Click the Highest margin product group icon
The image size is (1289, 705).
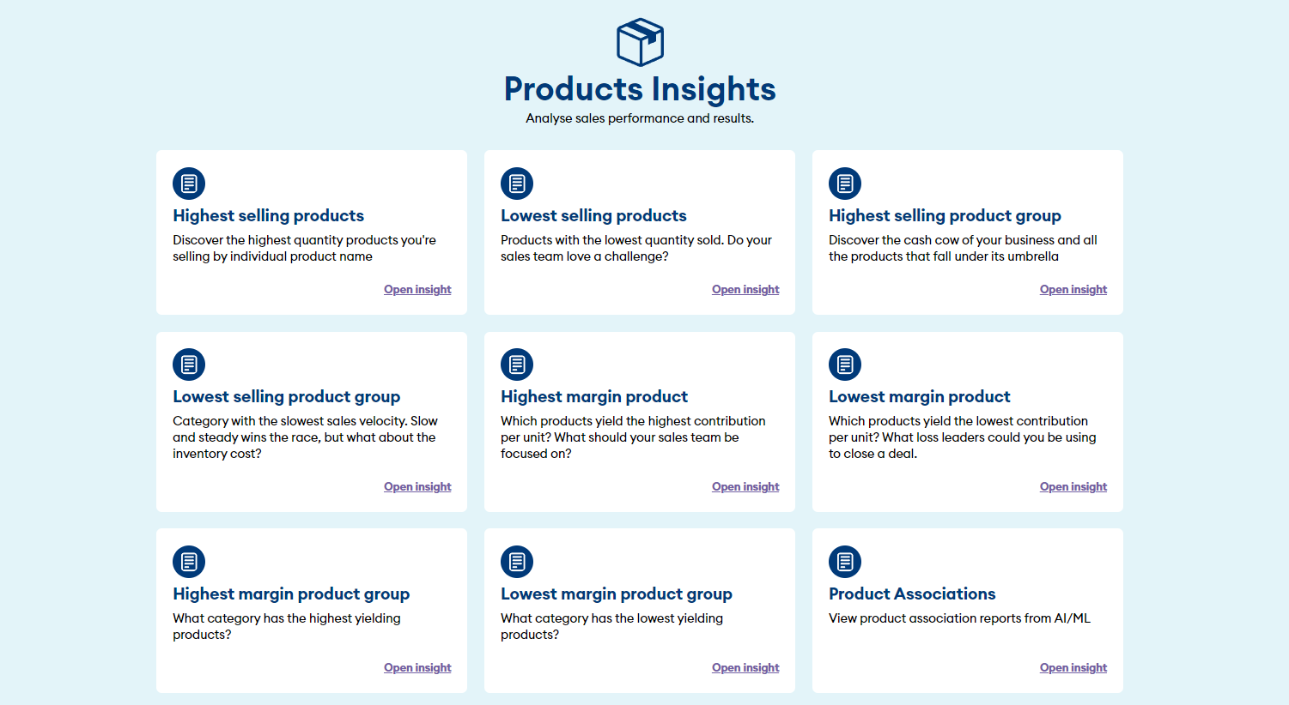pyautogui.click(x=189, y=562)
